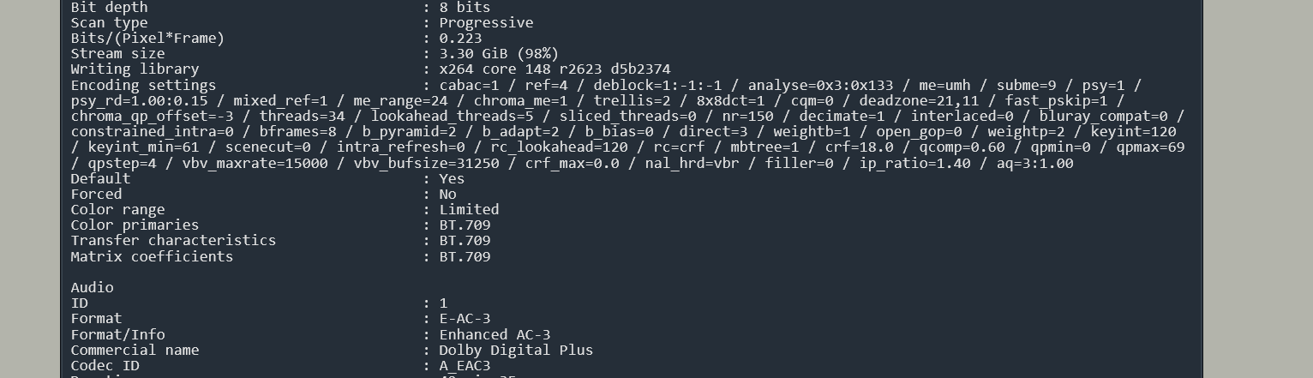This screenshot has height=378, width=1313.
Task: Click the "Scan type" field label
Action: pos(109,23)
